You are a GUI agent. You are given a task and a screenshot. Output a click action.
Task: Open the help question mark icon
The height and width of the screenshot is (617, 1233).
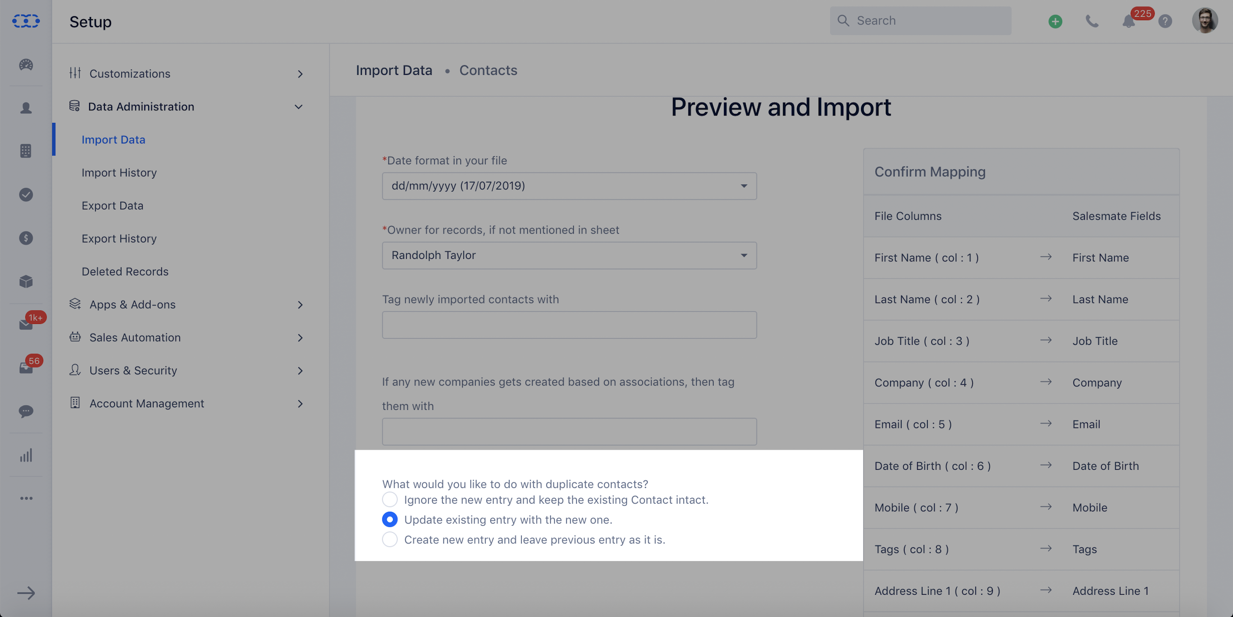pos(1165,21)
